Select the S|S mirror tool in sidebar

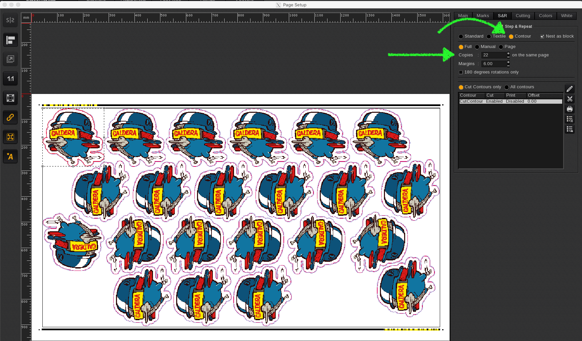(10, 20)
